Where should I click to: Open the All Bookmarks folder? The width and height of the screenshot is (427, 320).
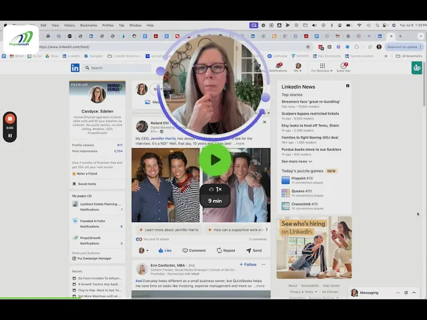409,56
